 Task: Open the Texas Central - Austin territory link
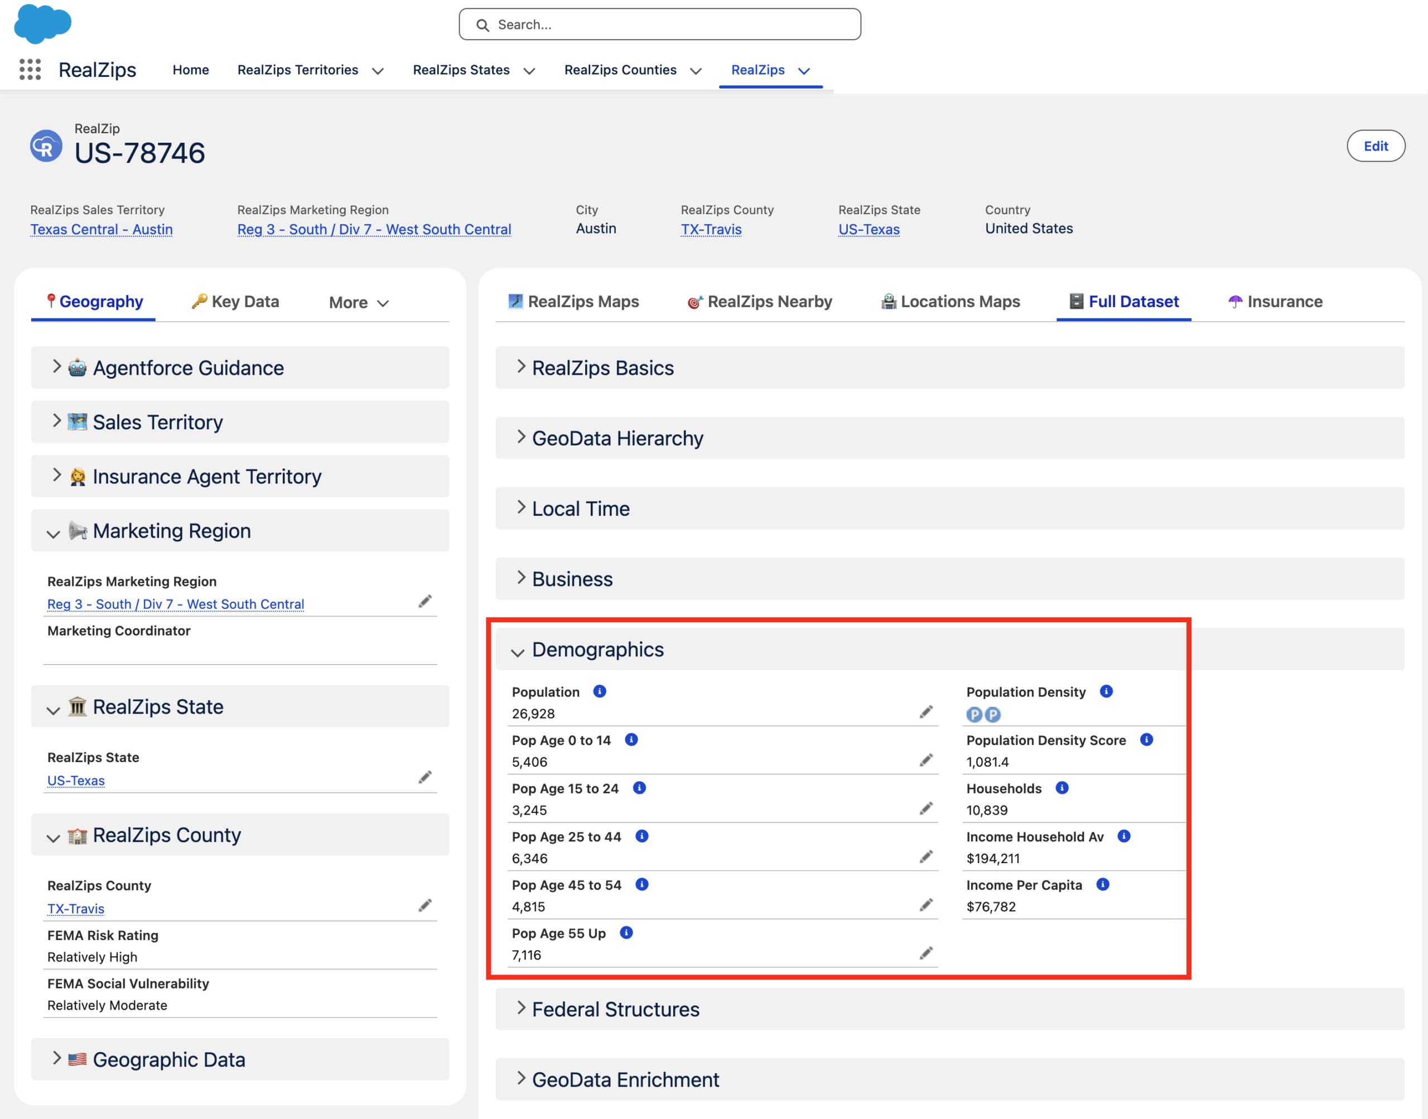102,229
